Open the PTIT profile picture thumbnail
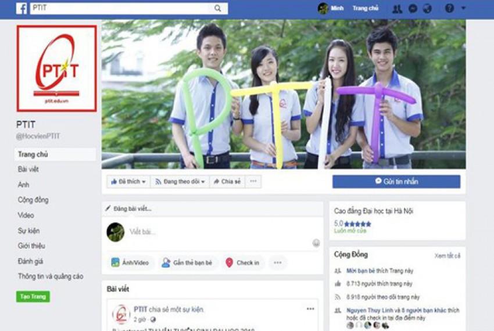 click(x=56, y=69)
